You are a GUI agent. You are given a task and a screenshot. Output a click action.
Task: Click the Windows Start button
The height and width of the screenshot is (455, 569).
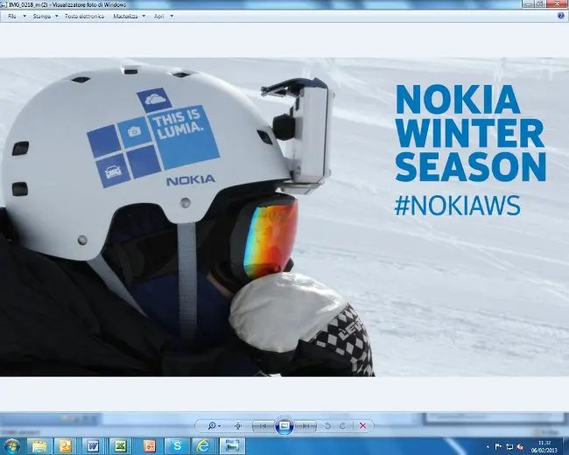11,446
